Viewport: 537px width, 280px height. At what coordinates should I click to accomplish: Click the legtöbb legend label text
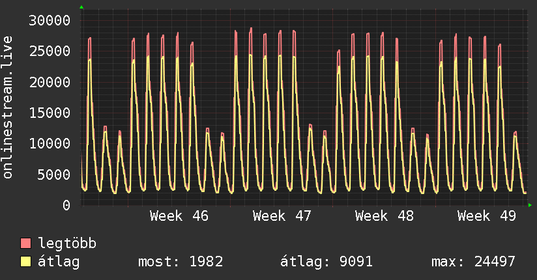[68, 244]
